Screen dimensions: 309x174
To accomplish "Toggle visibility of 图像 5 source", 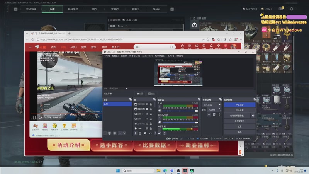I will (147, 114).
